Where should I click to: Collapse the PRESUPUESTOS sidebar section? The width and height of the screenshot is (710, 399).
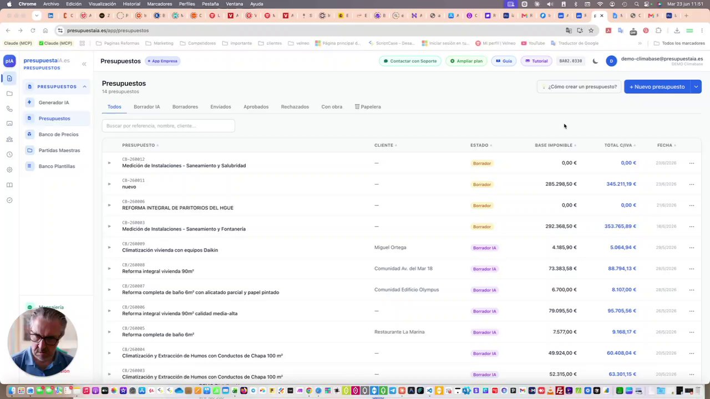pos(84,86)
